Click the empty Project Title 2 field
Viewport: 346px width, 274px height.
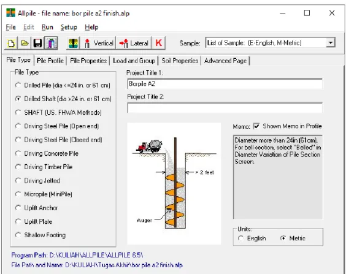tap(225, 108)
